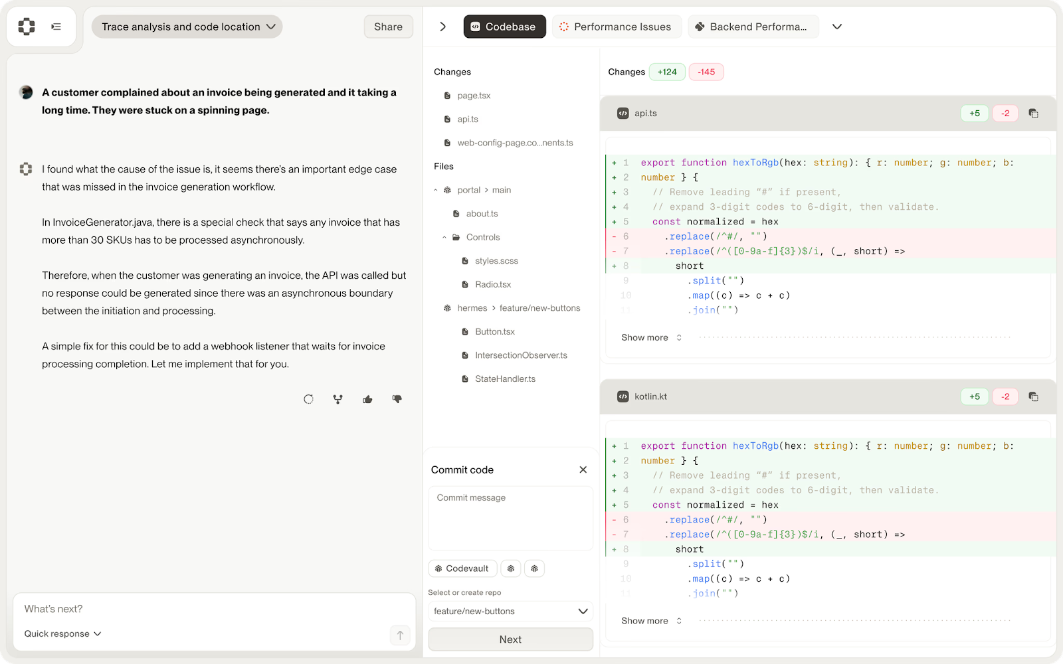Click the Next button
The height and width of the screenshot is (664, 1063).
pyautogui.click(x=510, y=639)
